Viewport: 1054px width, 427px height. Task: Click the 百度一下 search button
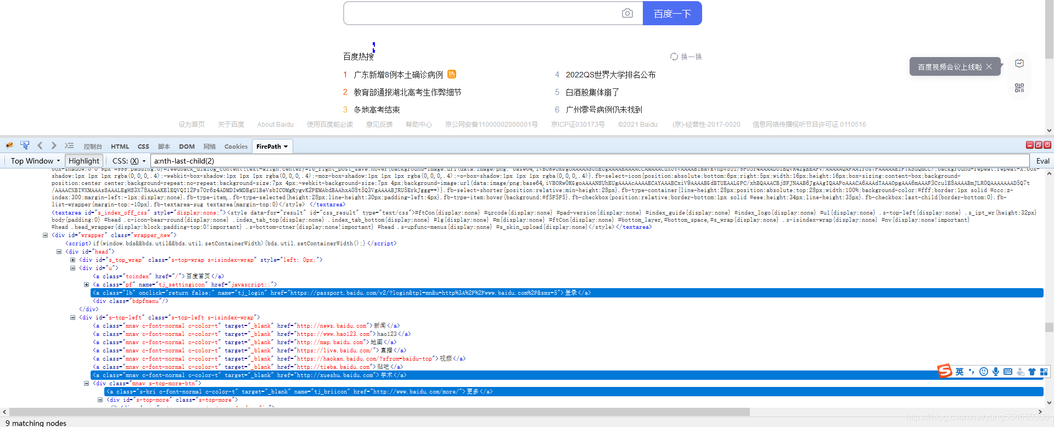[672, 13]
